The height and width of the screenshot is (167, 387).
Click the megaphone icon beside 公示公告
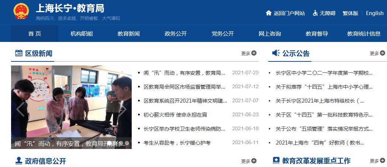276,53
